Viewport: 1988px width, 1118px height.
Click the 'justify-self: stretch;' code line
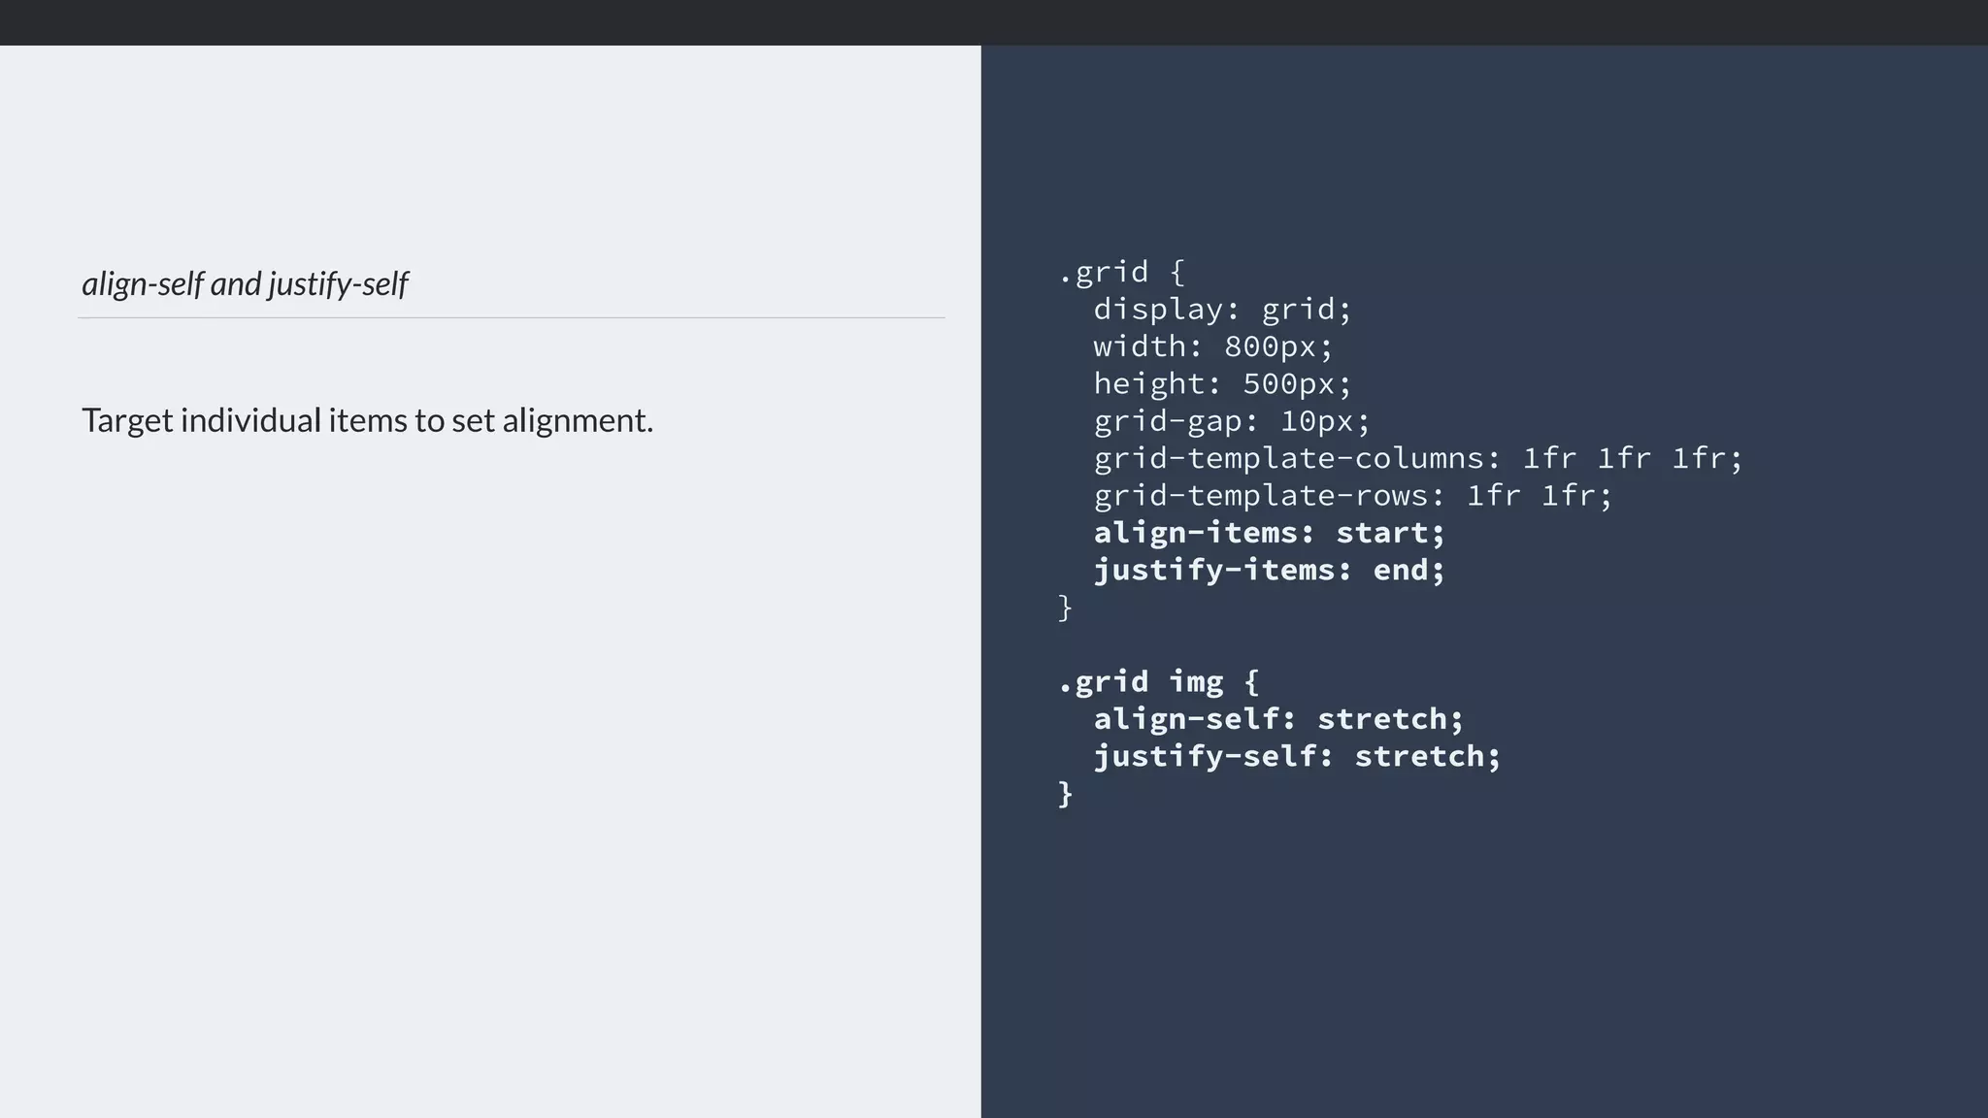click(1297, 756)
